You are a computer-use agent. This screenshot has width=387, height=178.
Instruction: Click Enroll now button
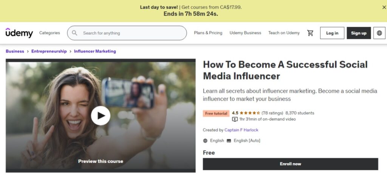click(290, 164)
